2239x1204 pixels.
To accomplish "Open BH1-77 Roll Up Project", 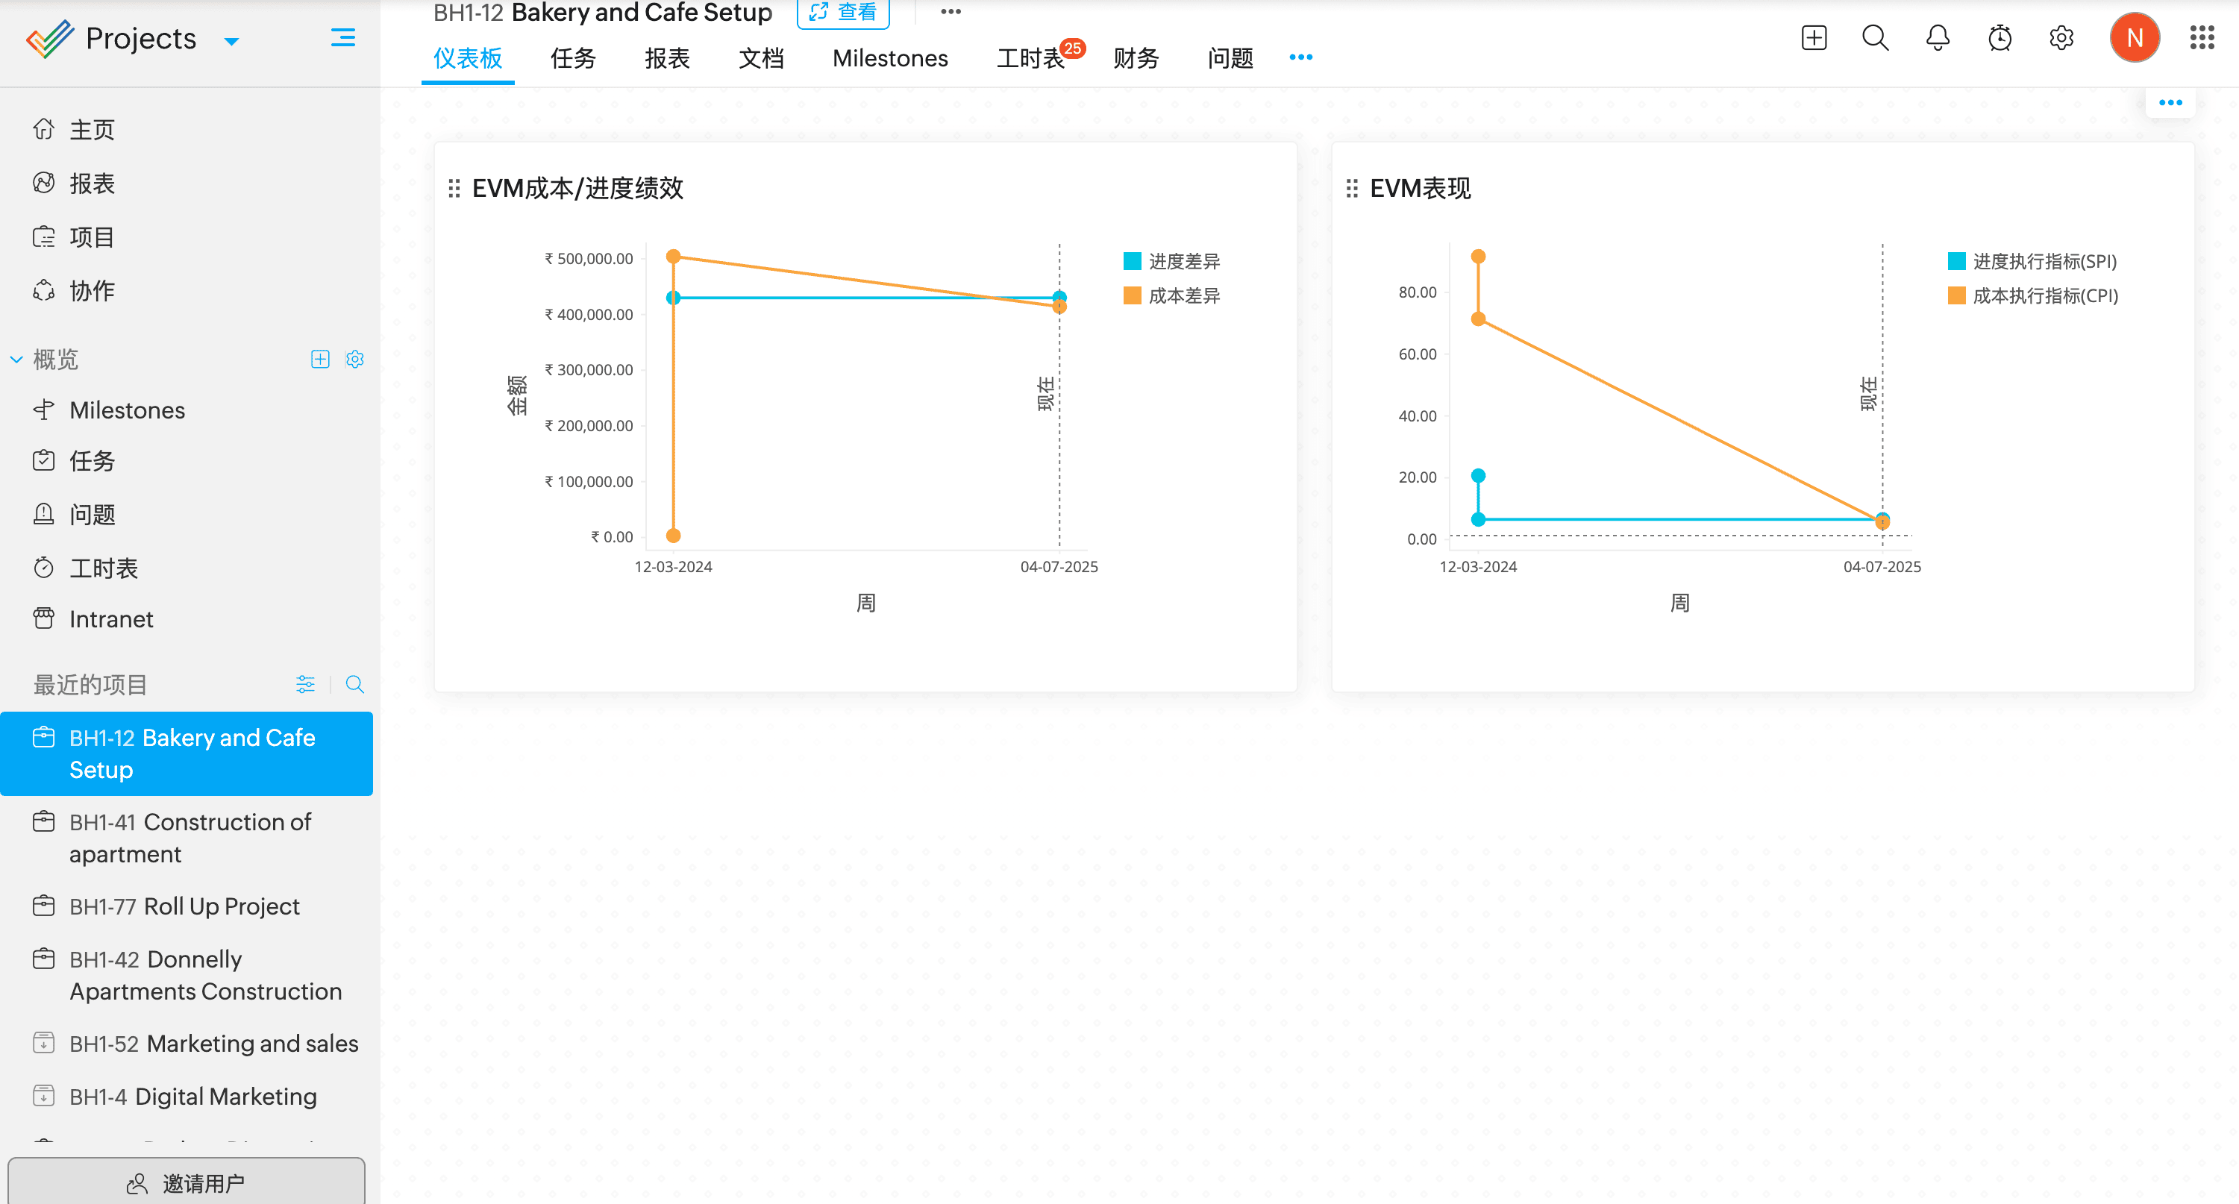I will click(184, 906).
